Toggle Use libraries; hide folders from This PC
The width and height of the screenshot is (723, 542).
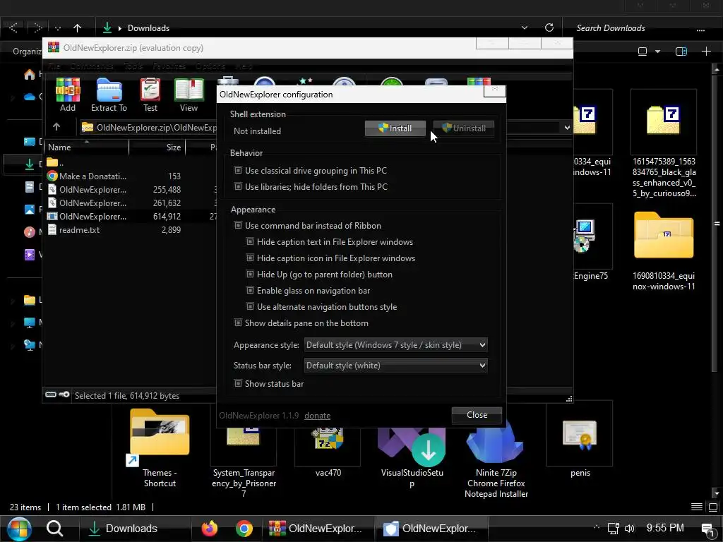(238, 186)
